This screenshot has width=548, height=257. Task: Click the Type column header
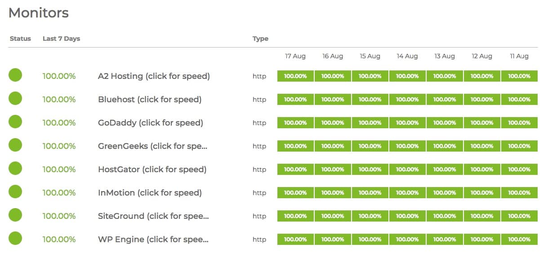tap(260, 39)
